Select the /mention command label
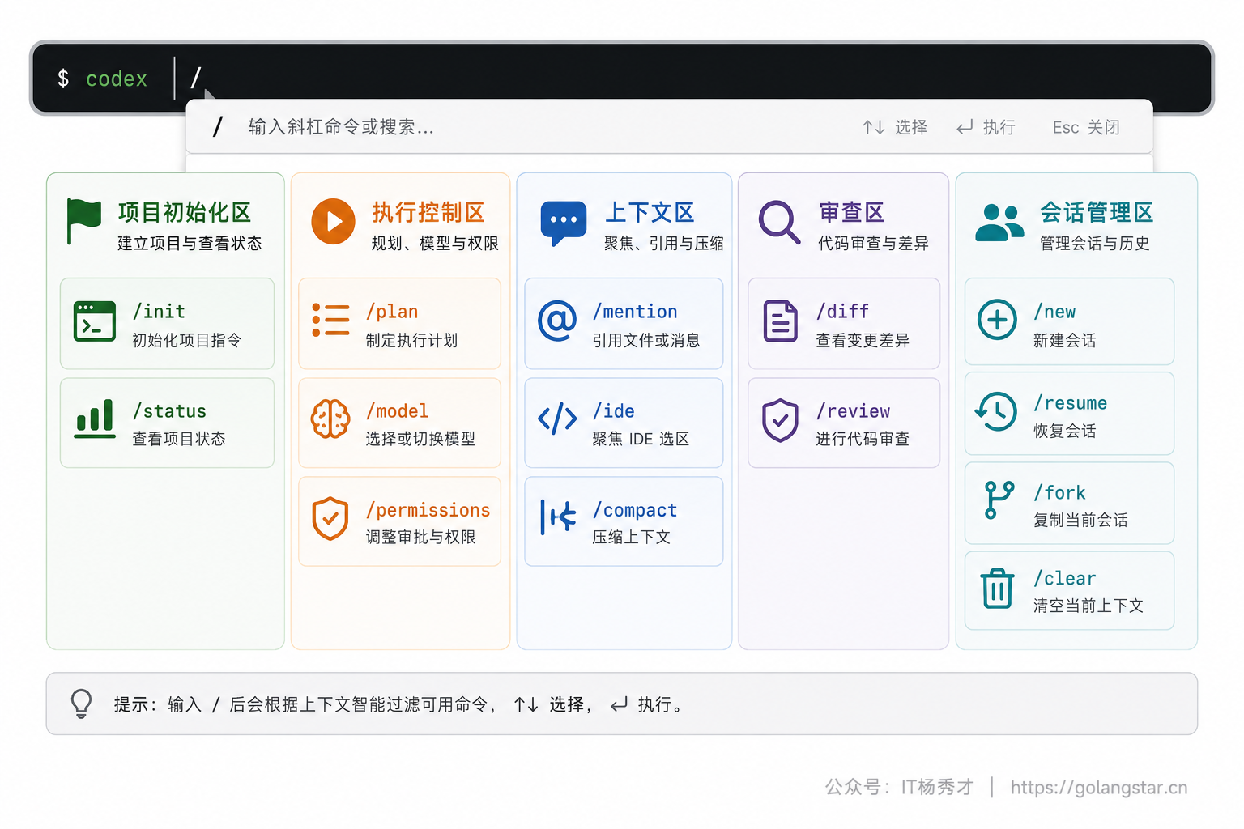This screenshot has width=1244, height=829. pyautogui.click(x=635, y=312)
